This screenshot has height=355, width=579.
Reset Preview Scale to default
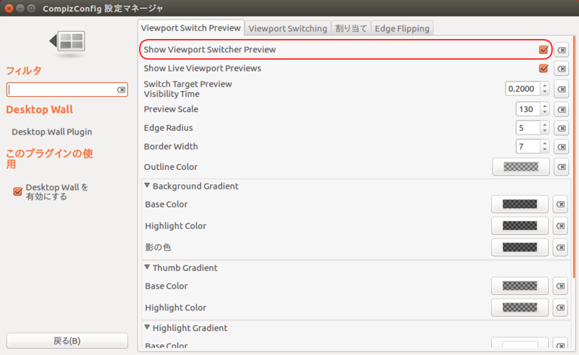(x=562, y=109)
